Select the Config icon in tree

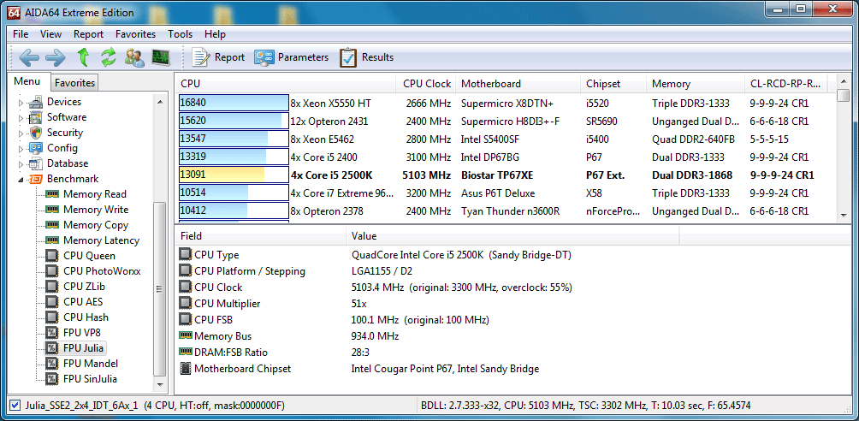[36, 148]
